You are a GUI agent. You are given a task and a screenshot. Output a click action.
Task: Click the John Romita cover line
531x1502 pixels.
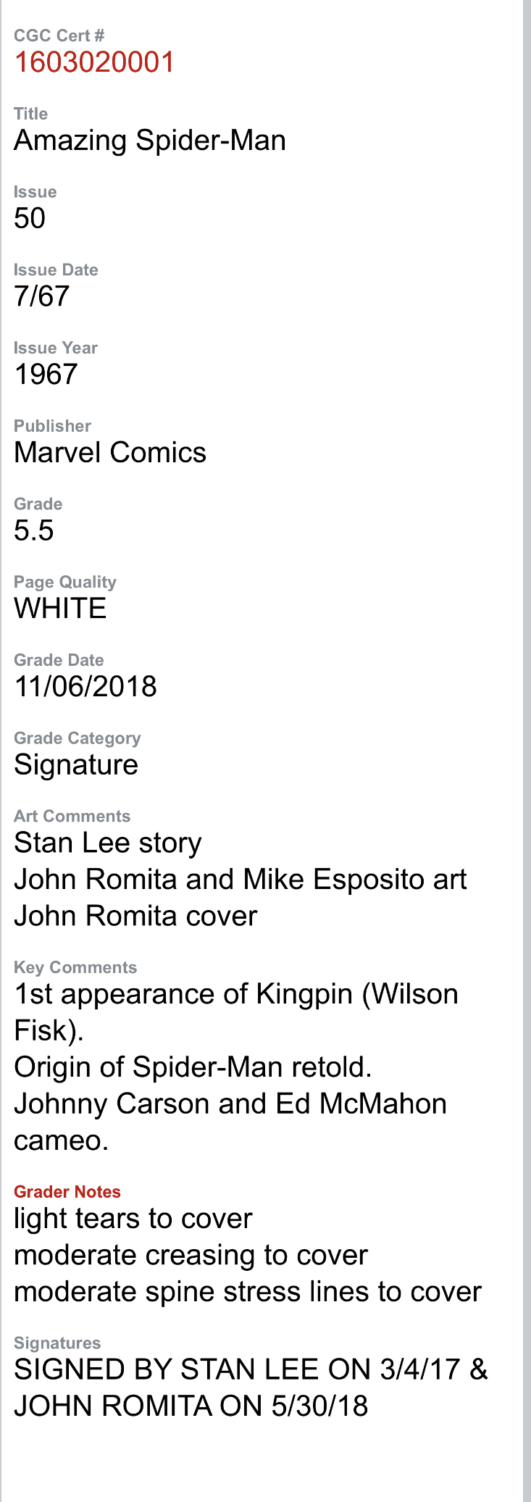pyautogui.click(x=135, y=916)
